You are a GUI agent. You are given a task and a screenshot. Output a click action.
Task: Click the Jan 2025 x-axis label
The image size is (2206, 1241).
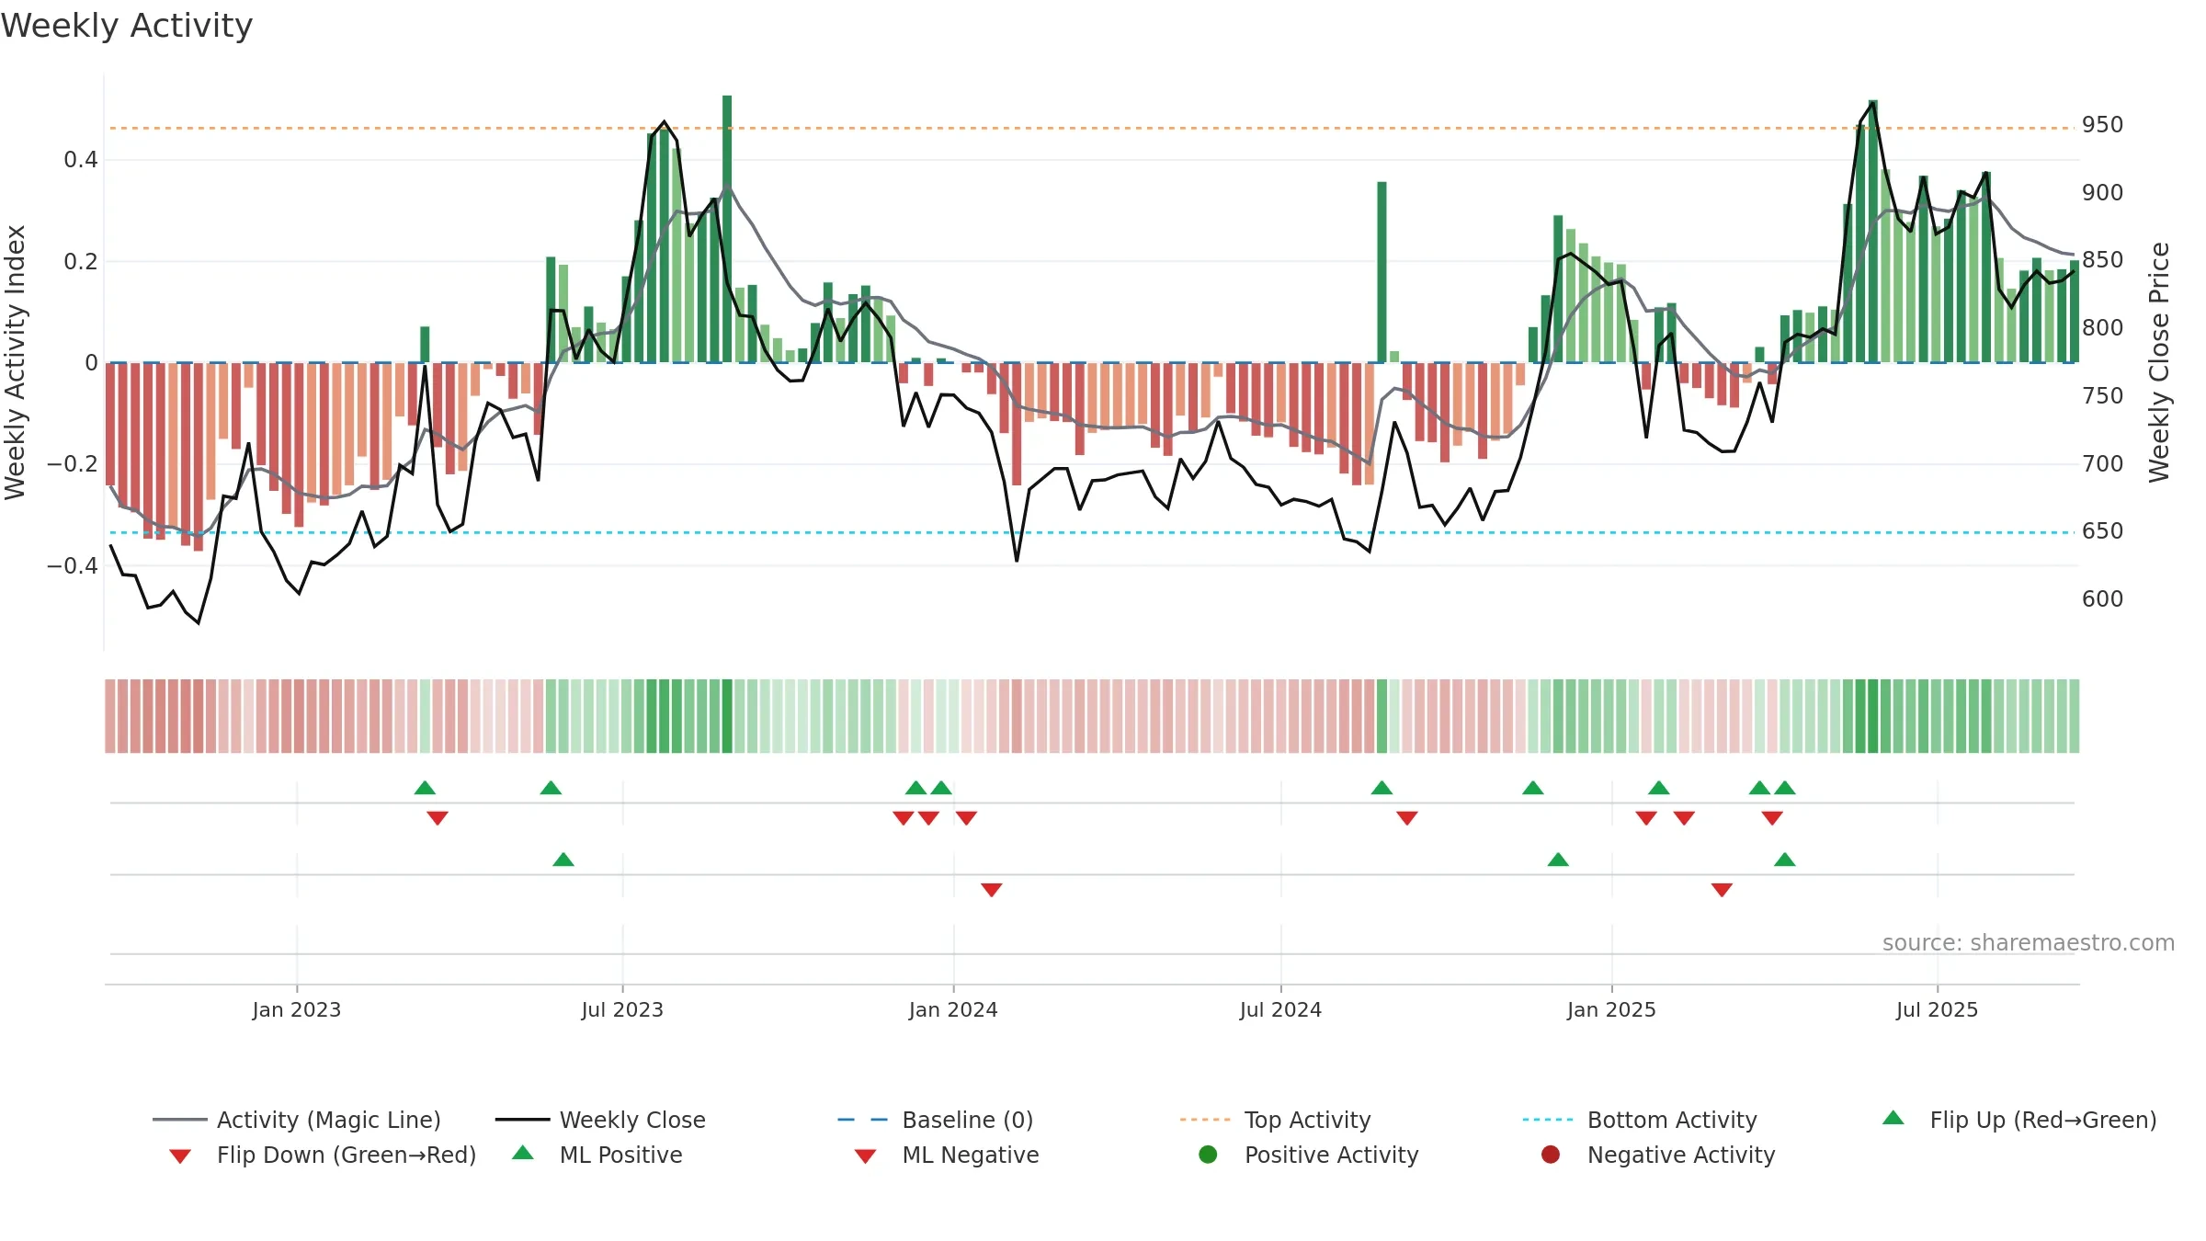click(x=1611, y=1009)
